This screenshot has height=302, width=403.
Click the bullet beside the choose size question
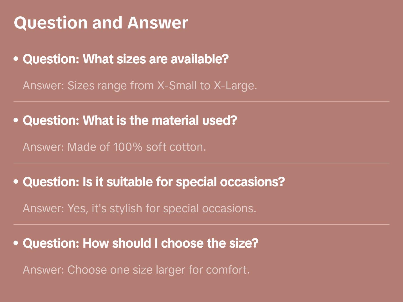tap(16, 243)
